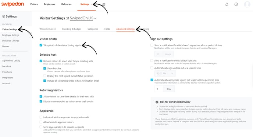Open the notifications bell icon
Image resolution: width=253 pixels, height=137 pixels.
[227, 4]
